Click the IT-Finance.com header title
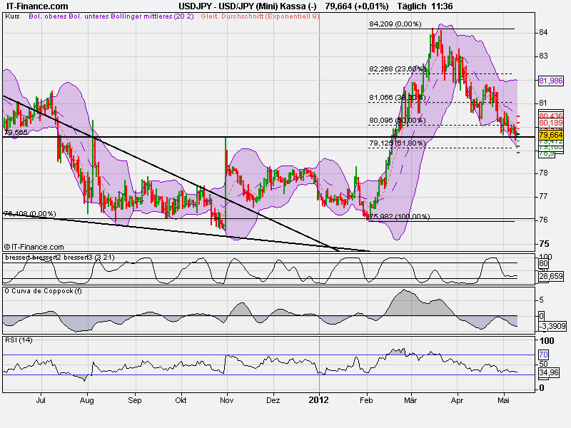 (x=37, y=6)
